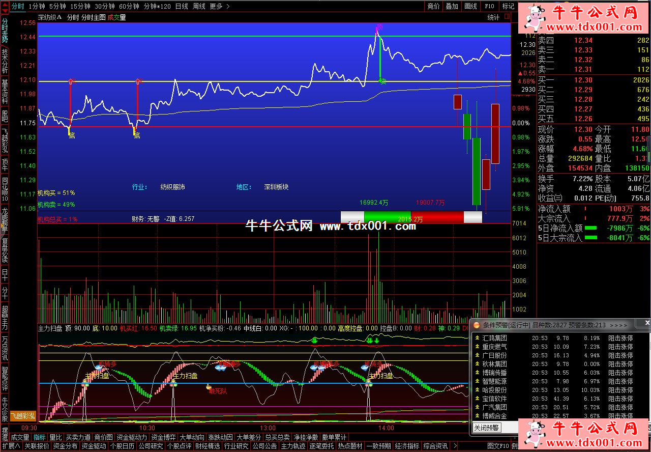Select the 日线 daily chart tab
The width and height of the screenshot is (651, 452).
[x=182, y=6]
